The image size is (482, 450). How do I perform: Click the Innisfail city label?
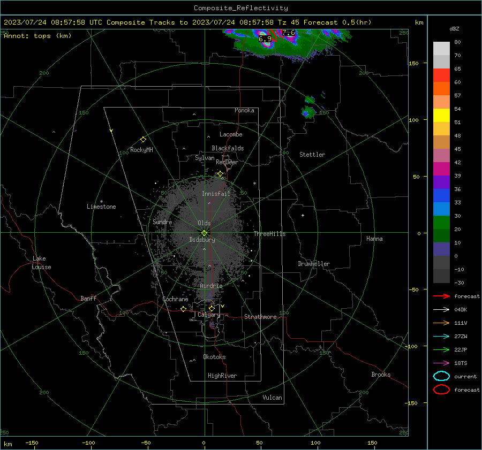tap(216, 194)
